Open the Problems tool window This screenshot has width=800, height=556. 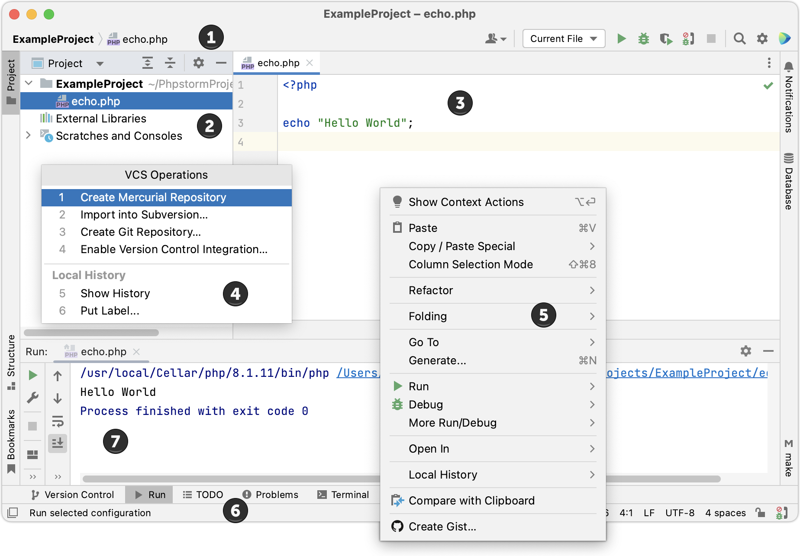(271, 495)
